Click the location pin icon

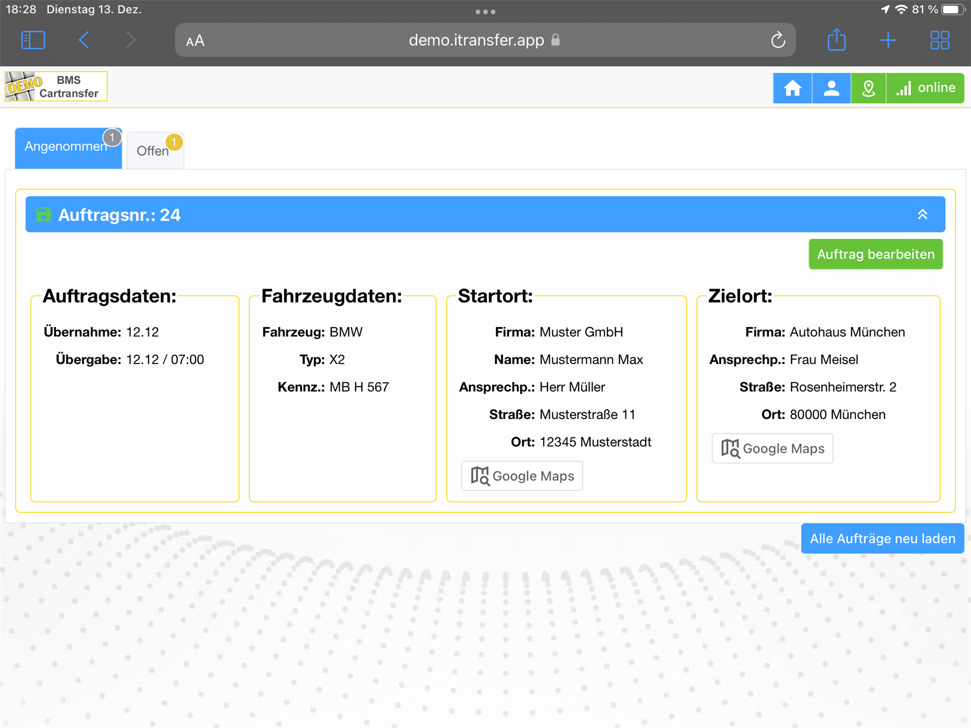(x=868, y=88)
